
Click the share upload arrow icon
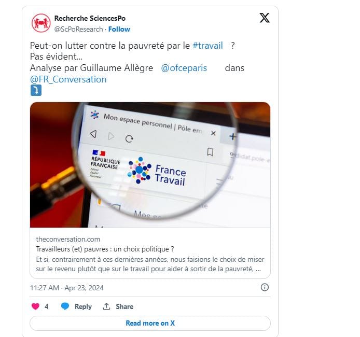click(106, 306)
